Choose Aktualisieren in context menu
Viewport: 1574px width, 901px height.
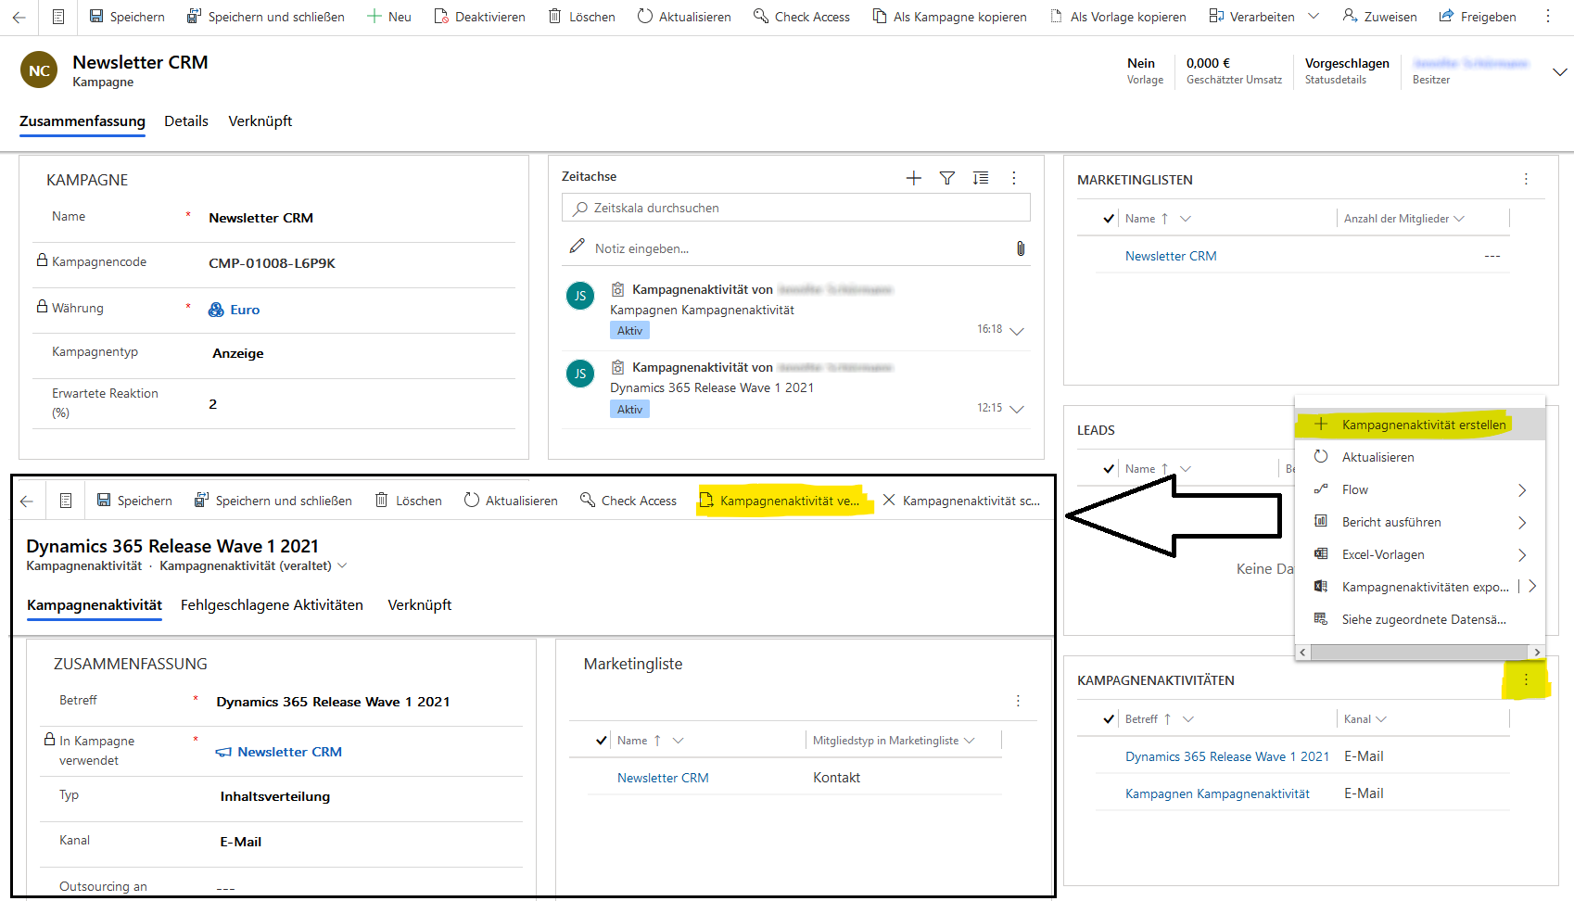tap(1420, 457)
